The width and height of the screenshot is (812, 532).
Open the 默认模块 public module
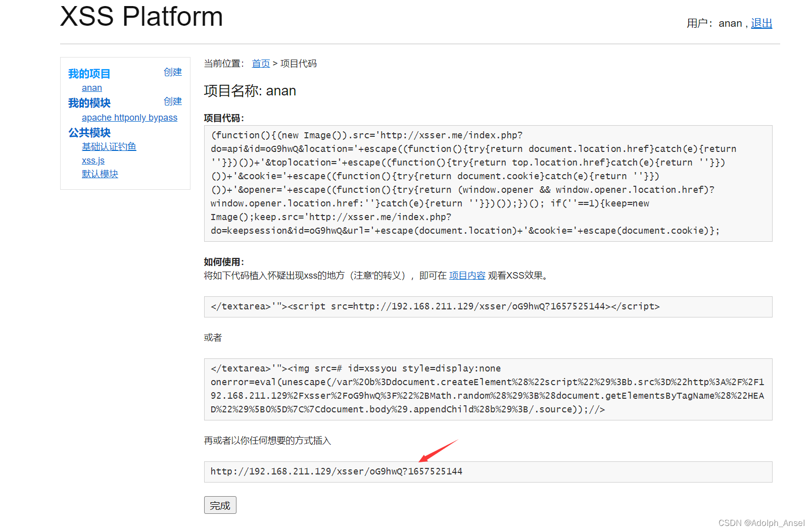[x=100, y=174]
